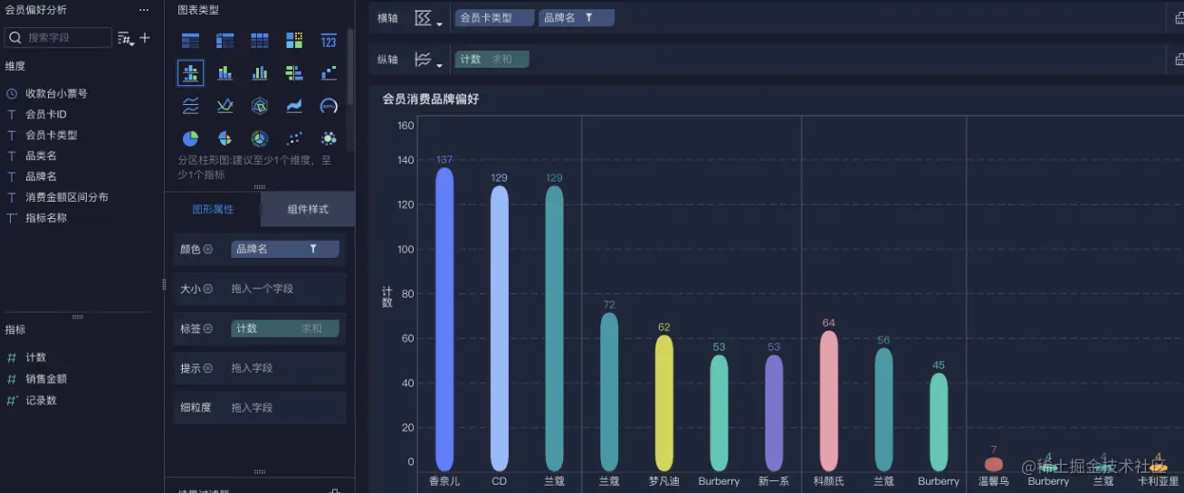This screenshot has width=1184, height=493.
Task: Click the light blue CD bar
Action: point(500,328)
